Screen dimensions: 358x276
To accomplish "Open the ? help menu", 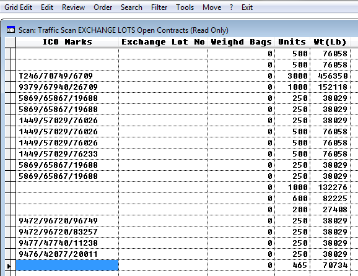I will pyautogui.click(x=231, y=7).
